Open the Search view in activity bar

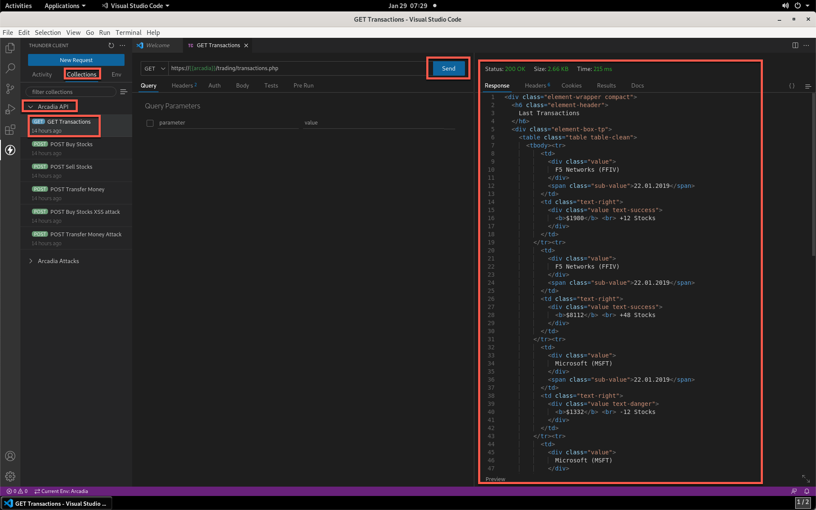tap(10, 68)
